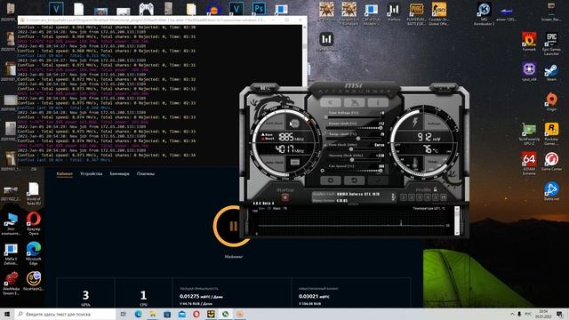The width and height of the screenshot is (569, 320).
Task: Open Opera from the taskbar
Action: tap(196, 314)
